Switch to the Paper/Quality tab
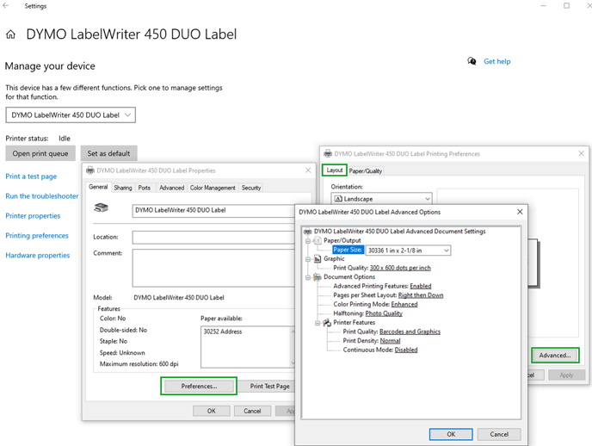 (x=366, y=171)
